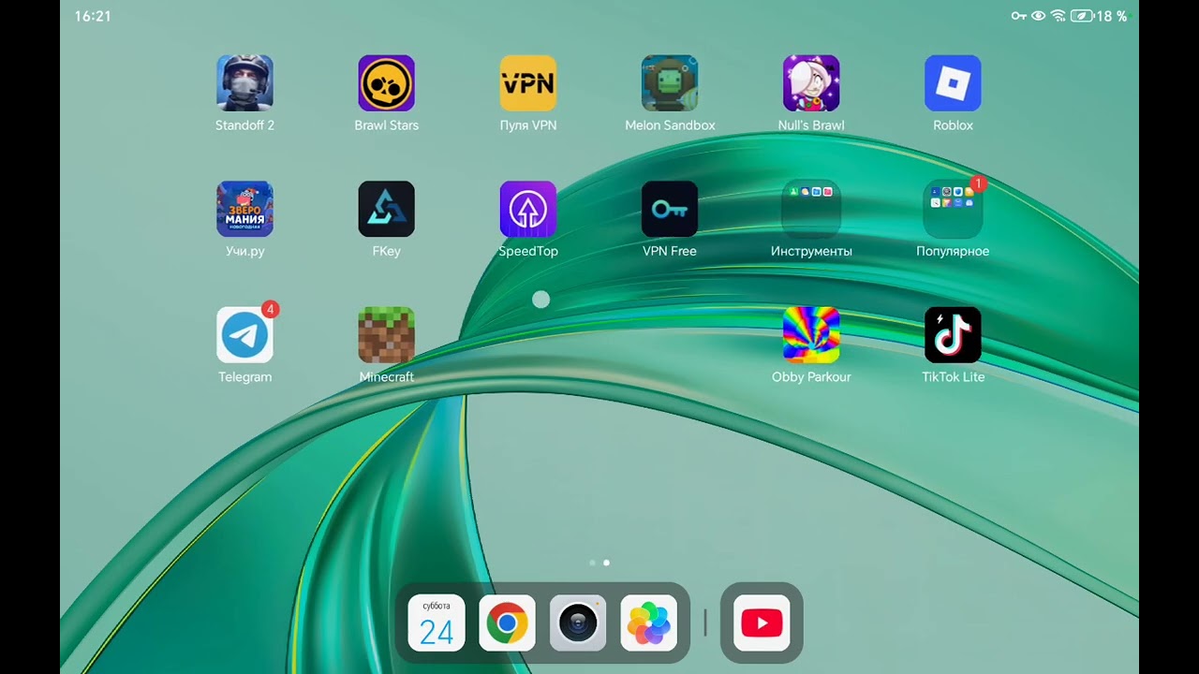Tap the "Brawl Stars" label
Screen dimensions: 1199x674
[386, 125]
